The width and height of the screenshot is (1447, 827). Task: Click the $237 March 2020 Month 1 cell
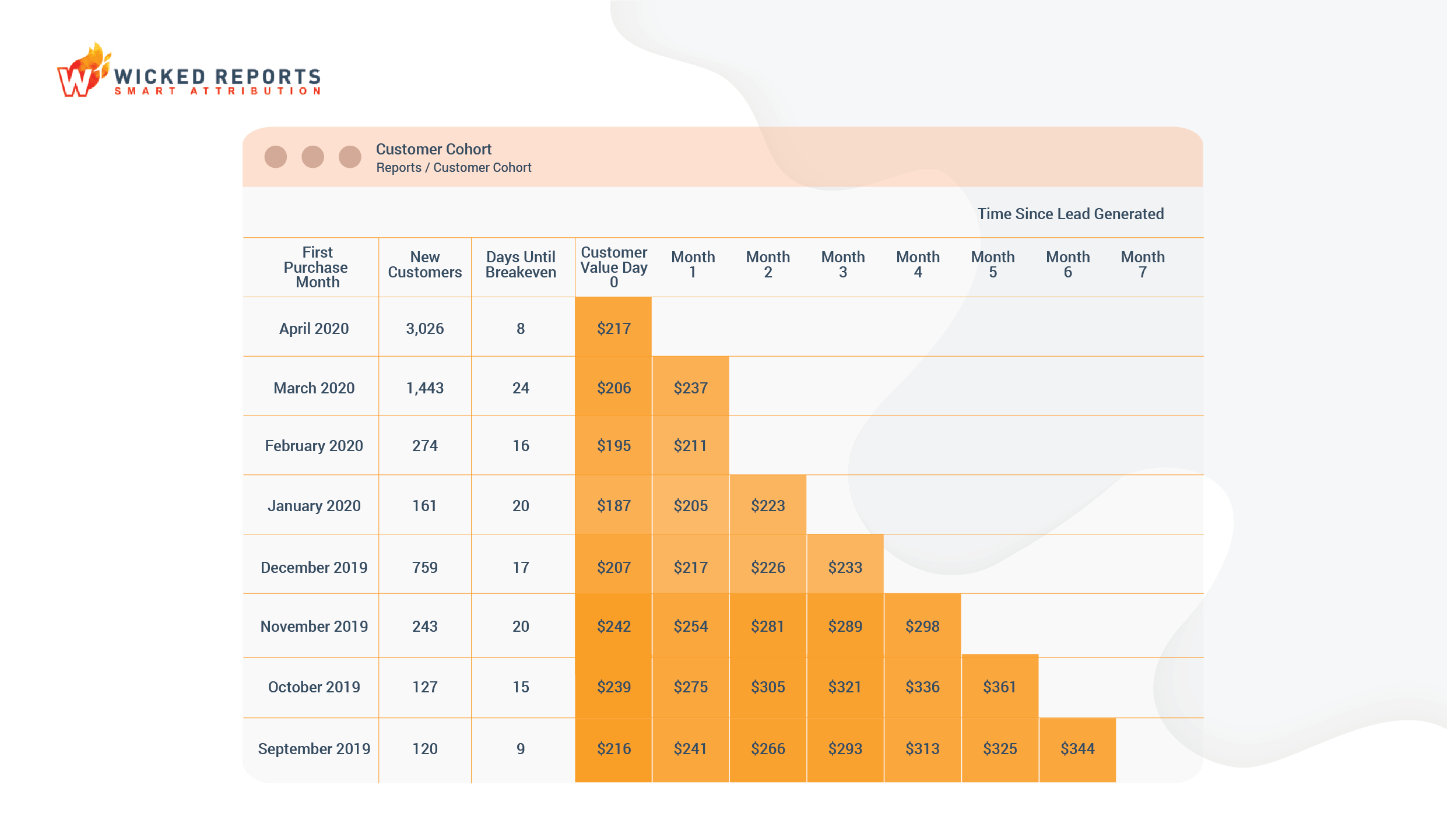point(690,388)
